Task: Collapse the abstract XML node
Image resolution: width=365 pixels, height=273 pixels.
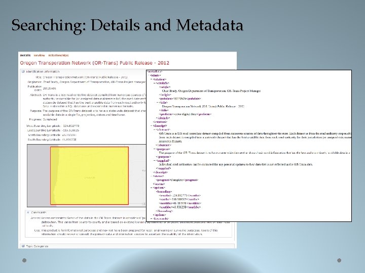Action: pyautogui.click(x=154, y=129)
